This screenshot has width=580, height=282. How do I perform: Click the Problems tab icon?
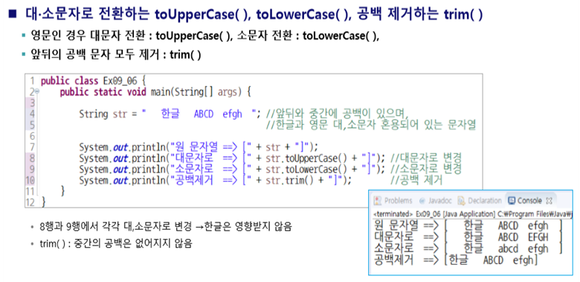tap(378, 201)
